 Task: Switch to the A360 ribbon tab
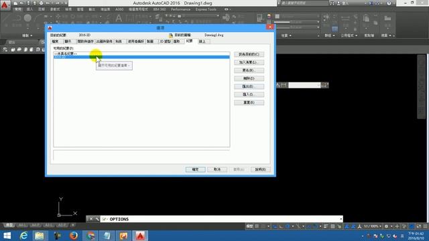tap(119, 9)
